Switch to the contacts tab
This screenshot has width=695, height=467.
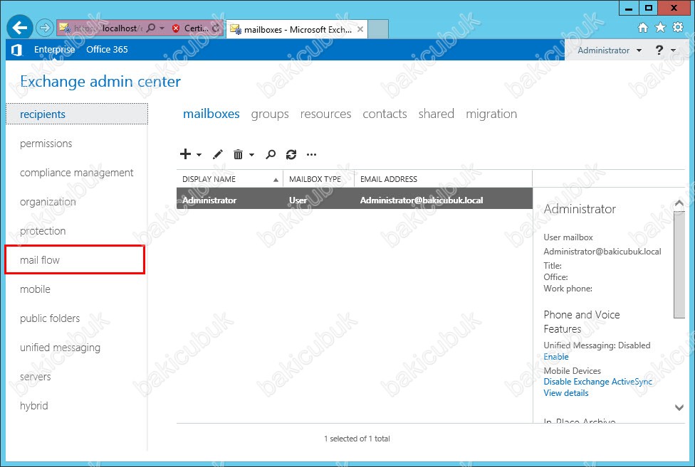click(385, 114)
